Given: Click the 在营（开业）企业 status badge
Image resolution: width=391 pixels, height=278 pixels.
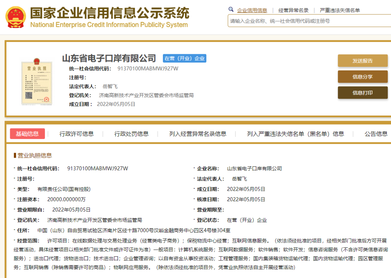Looking at the screenshot, I should (x=185, y=58).
